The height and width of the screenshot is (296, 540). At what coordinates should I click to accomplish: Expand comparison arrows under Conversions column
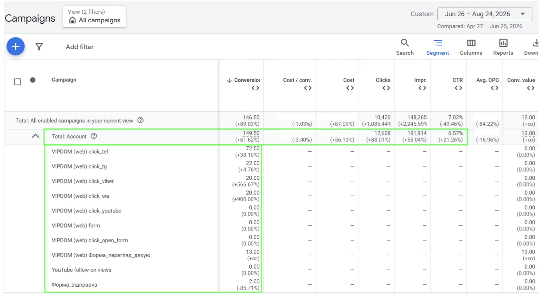click(255, 88)
